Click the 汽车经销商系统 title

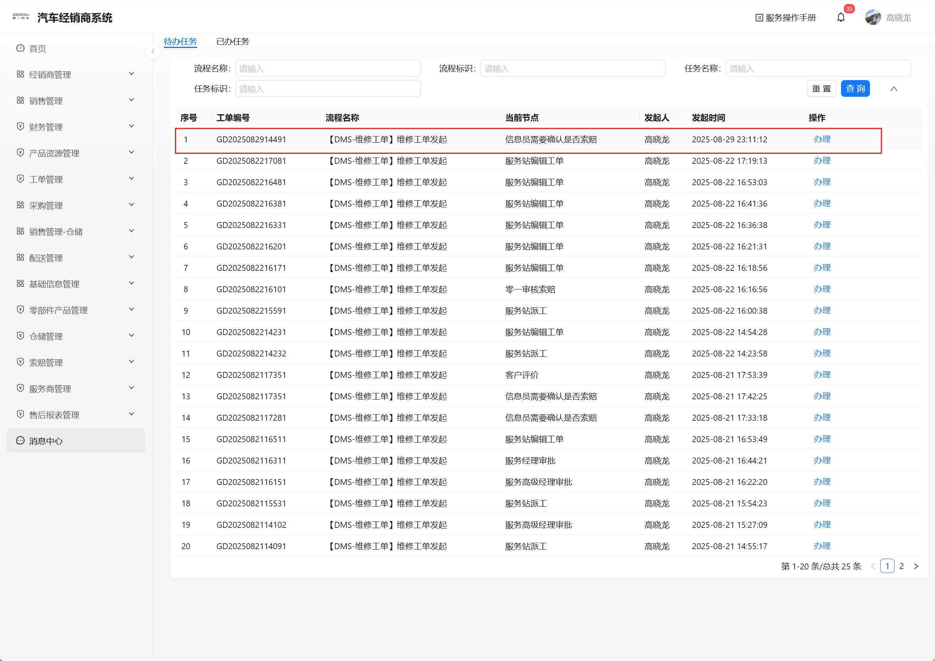75,18
